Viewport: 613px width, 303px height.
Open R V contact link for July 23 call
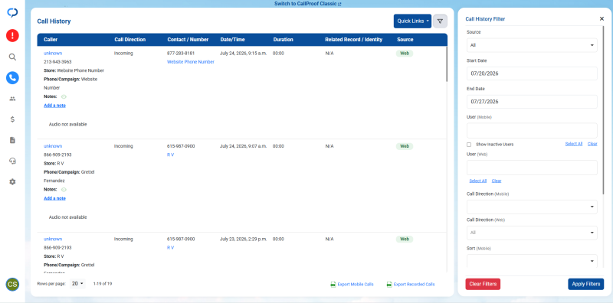coord(170,248)
